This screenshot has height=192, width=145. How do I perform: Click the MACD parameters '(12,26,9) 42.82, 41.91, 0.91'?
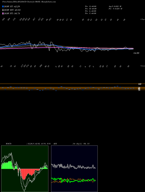(39, 144)
